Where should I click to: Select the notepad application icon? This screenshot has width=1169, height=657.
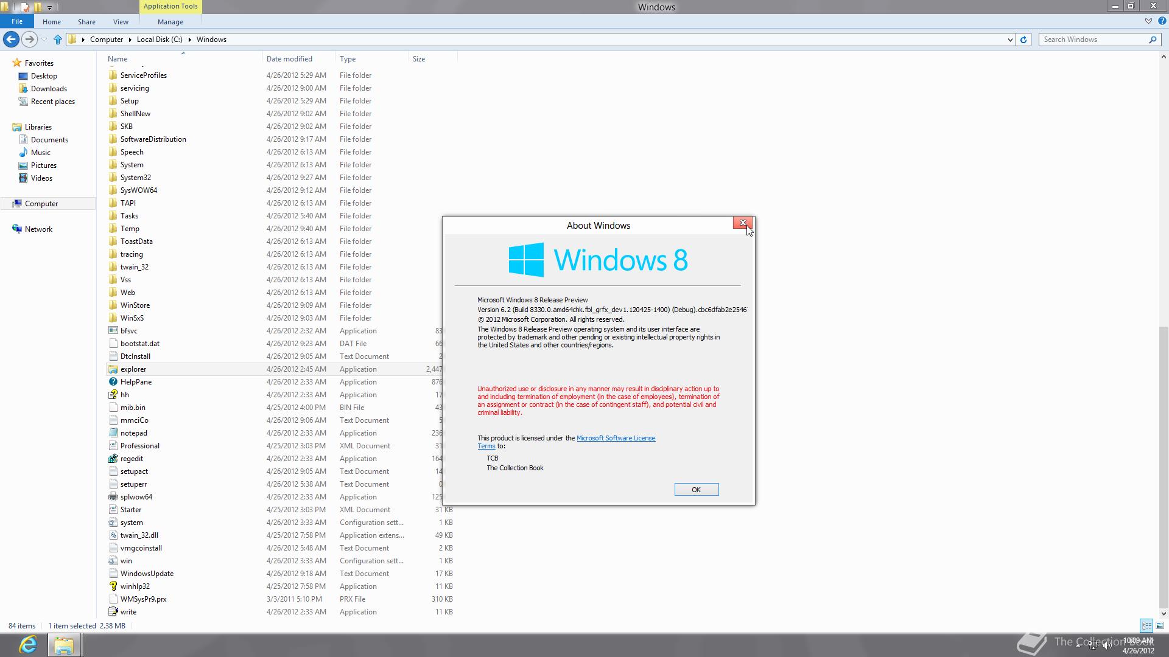tap(113, 433)
